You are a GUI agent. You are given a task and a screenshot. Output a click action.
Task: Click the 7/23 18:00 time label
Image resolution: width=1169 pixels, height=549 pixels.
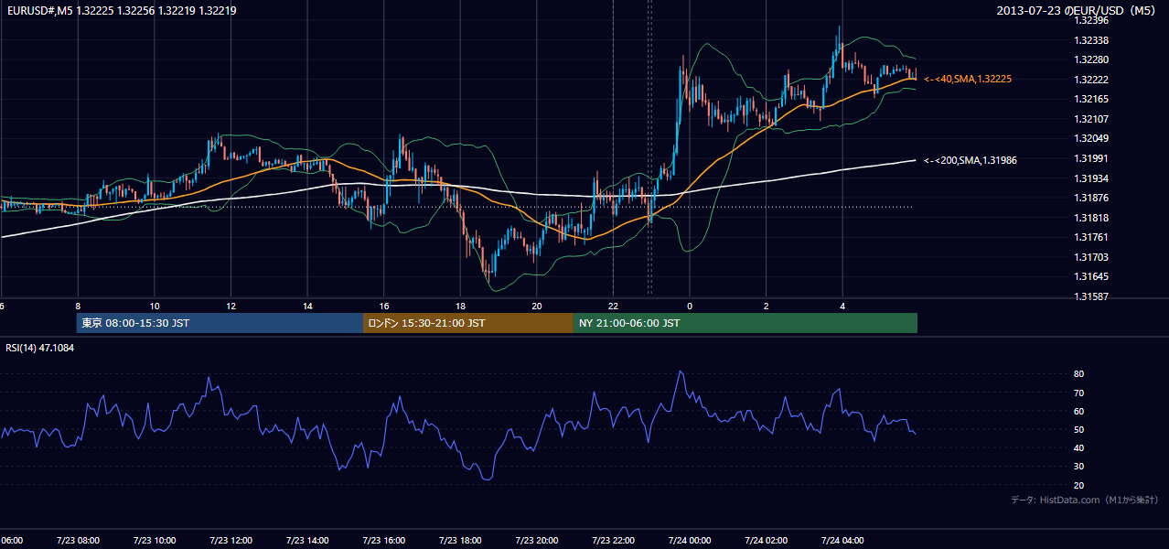point(460,540)
